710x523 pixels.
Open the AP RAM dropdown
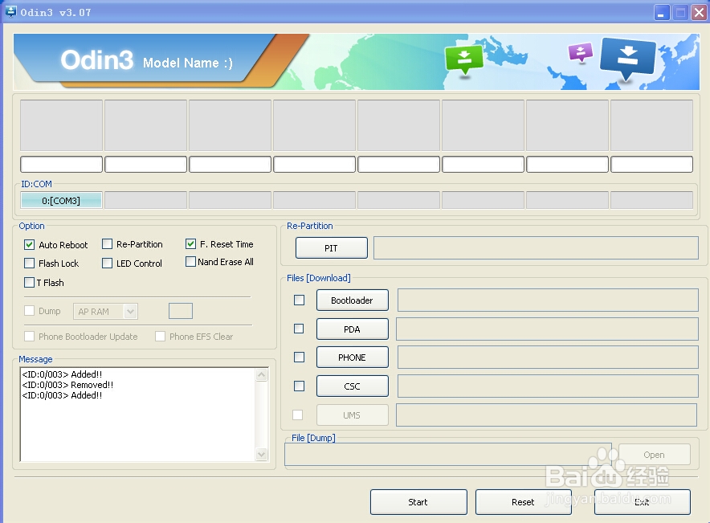(x=105, y=312)
